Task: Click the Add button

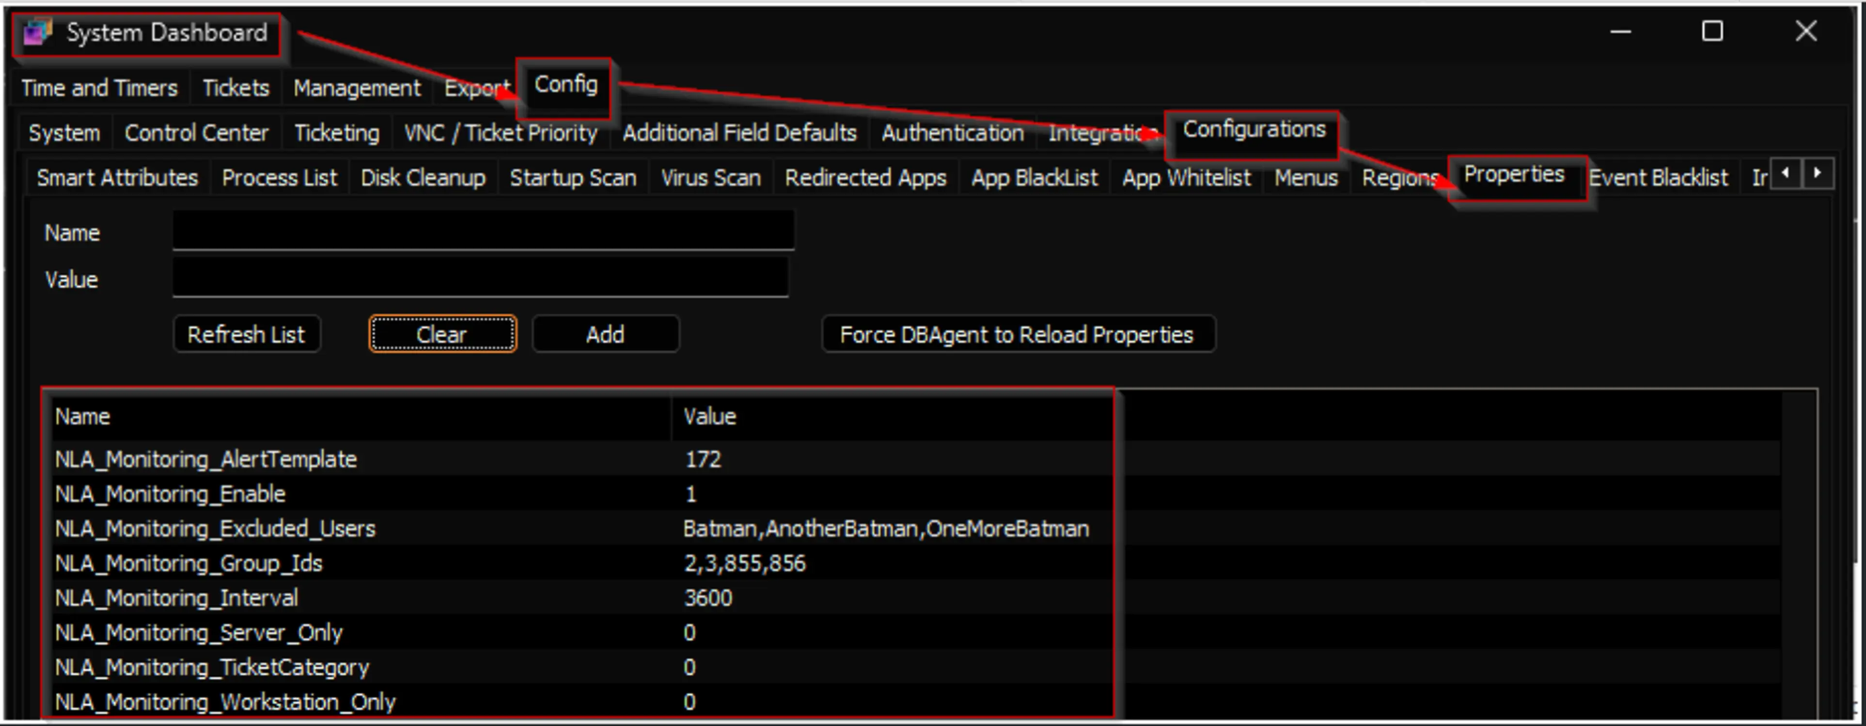Action: tap(606, 334)
